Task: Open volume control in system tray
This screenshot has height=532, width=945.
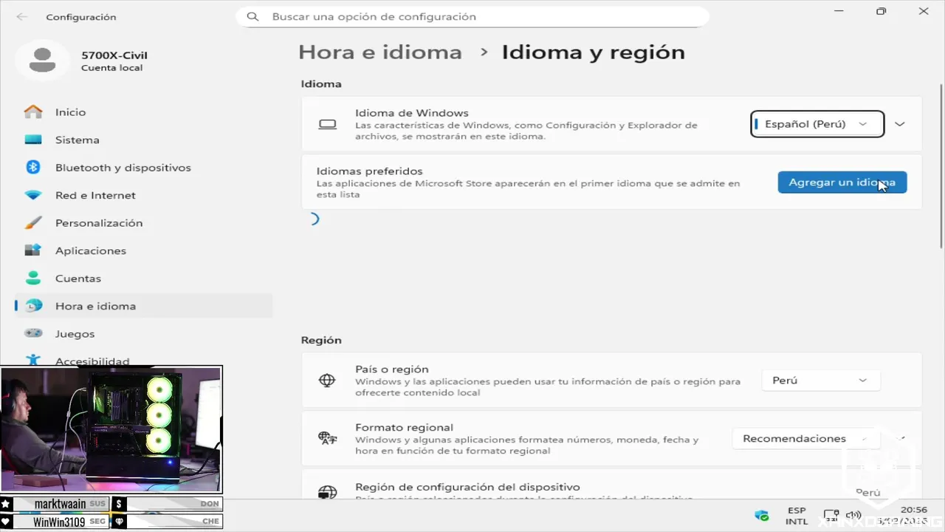Action: coord(853,515)
